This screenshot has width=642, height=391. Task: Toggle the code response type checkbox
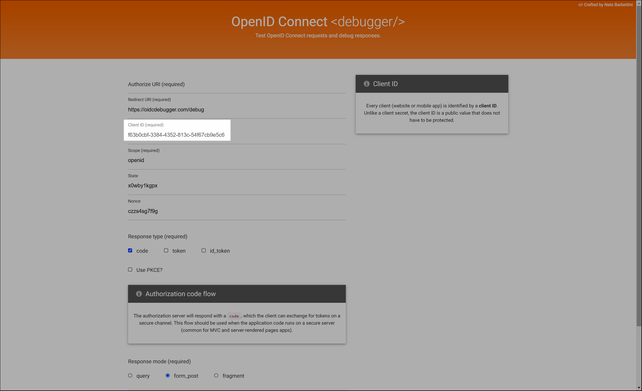coord(130,251)
